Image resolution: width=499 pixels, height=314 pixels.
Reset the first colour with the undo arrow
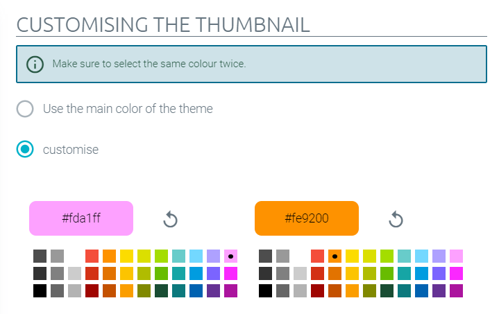tap(170, 219)
